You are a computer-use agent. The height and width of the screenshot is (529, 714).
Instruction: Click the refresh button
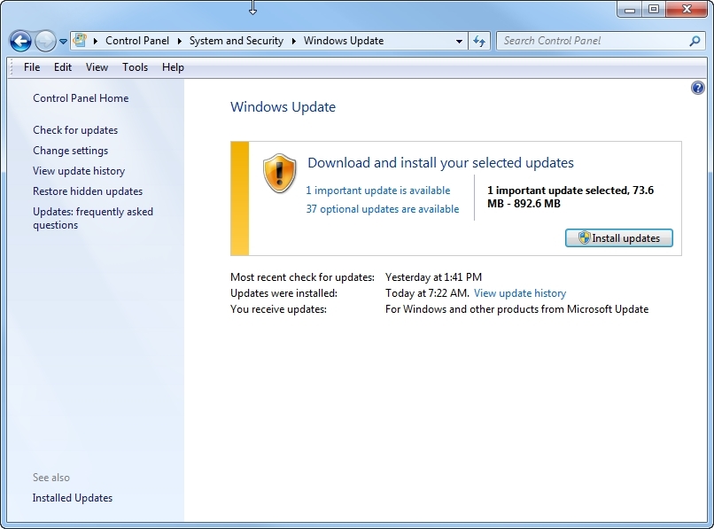pos(479,41)
